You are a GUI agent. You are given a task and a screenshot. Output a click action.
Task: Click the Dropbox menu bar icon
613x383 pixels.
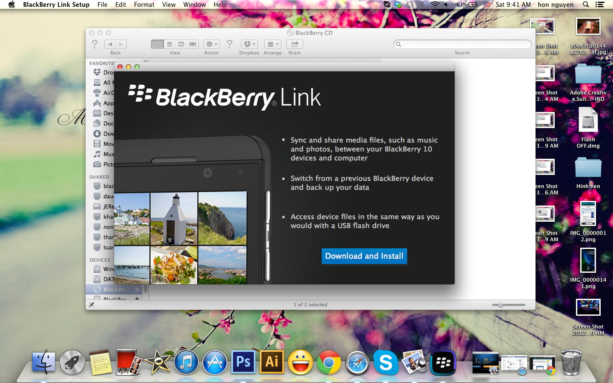[x=398, y=5]
